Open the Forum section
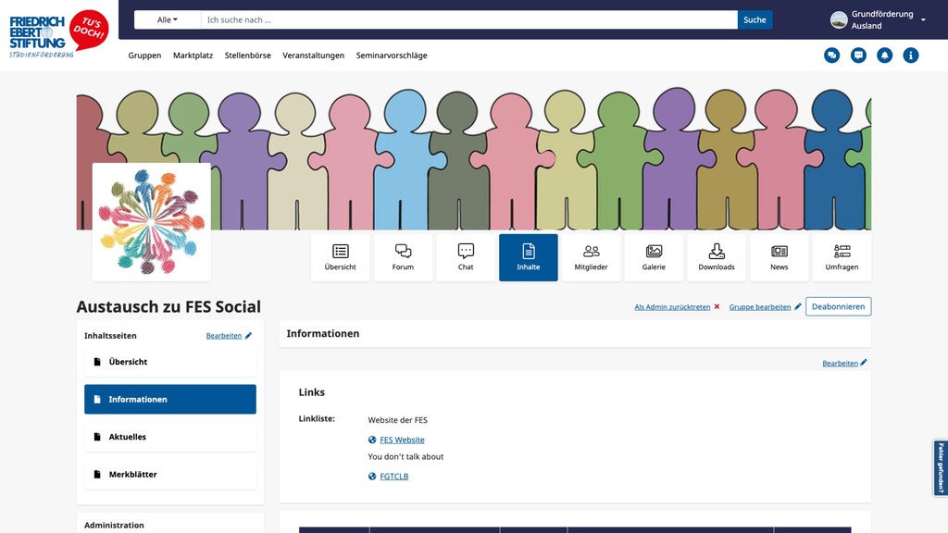This screenshot has height=533, width=948. click(403, 257)
